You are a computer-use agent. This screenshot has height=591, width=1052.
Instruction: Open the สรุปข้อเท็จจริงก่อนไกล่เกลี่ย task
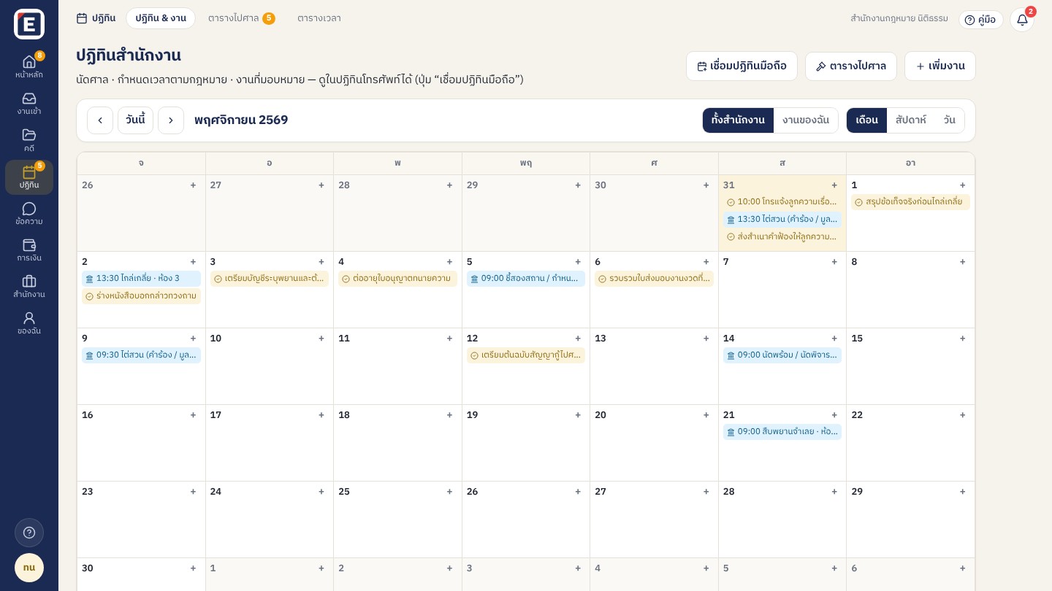click(x=910, y=202)
